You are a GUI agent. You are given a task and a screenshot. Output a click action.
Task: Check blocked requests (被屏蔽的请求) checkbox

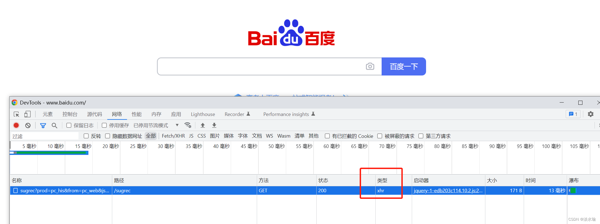pos(380,136)
